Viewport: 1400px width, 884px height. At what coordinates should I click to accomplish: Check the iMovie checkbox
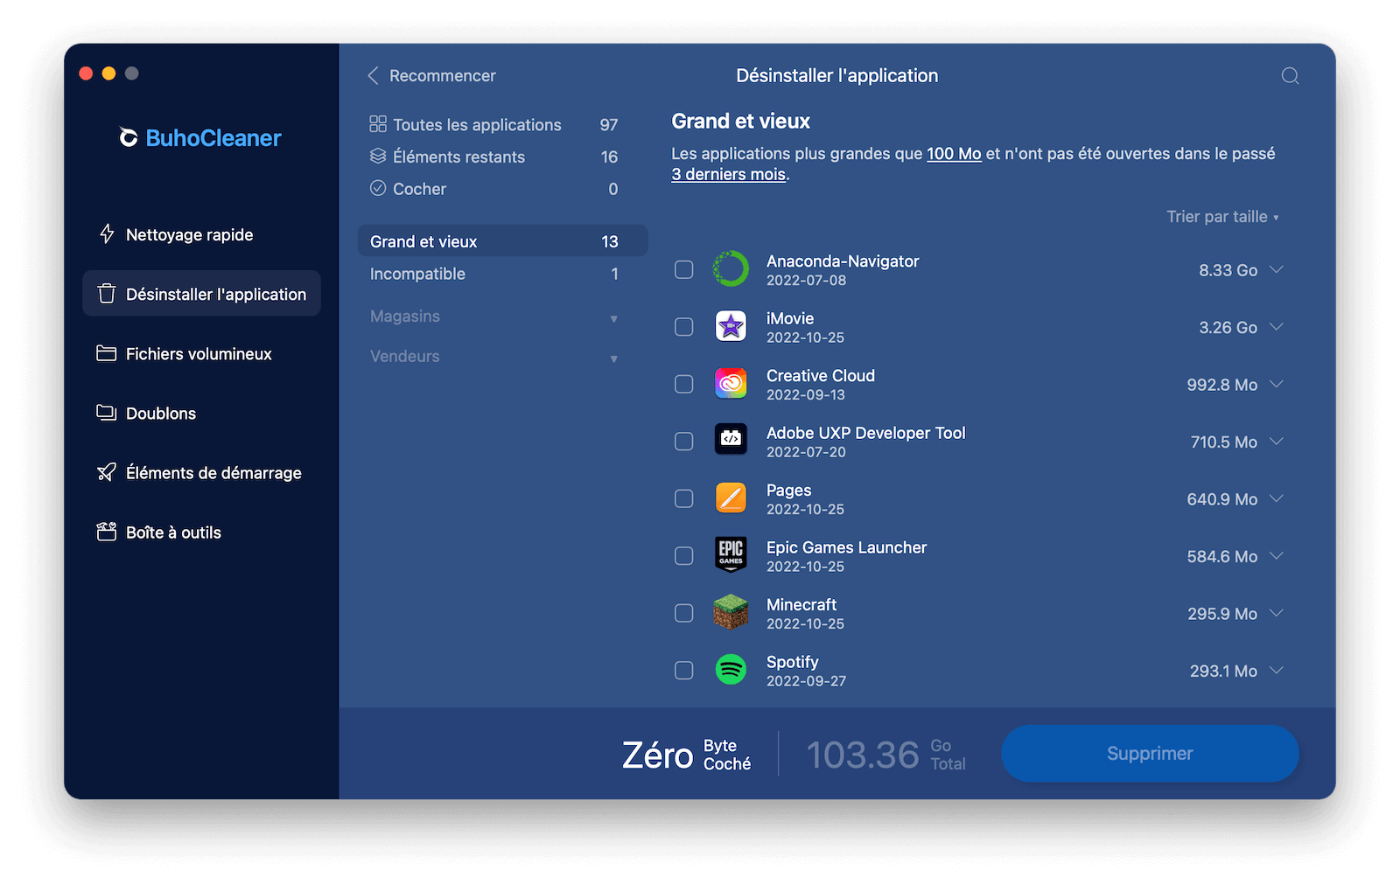click(x=684, y=327)
